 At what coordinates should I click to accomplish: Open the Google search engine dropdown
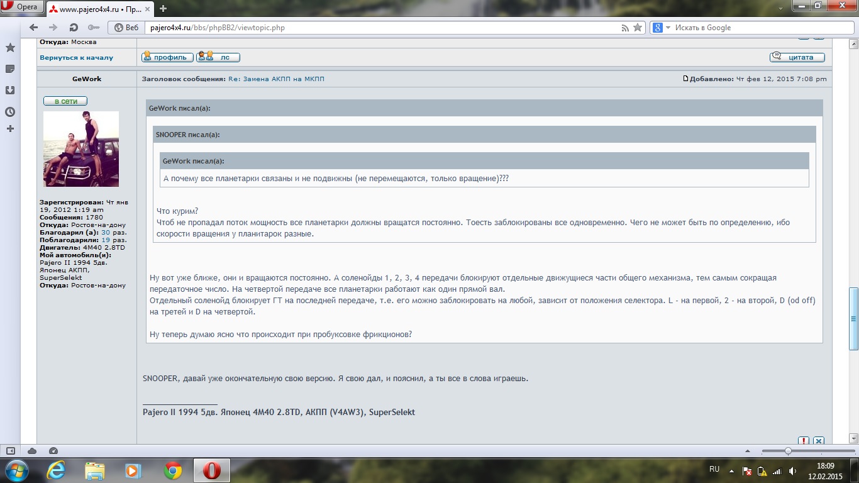(x=662, y=28)
